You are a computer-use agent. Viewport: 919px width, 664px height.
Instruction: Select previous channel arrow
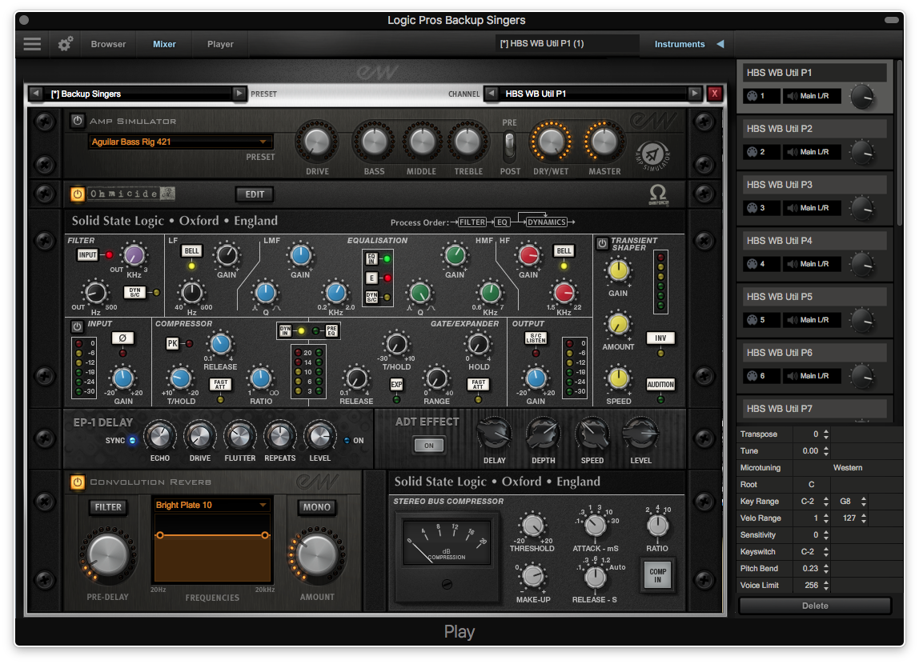click(x=492, y=93)
